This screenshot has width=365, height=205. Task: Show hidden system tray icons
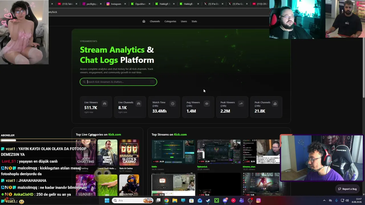point(324,200)
